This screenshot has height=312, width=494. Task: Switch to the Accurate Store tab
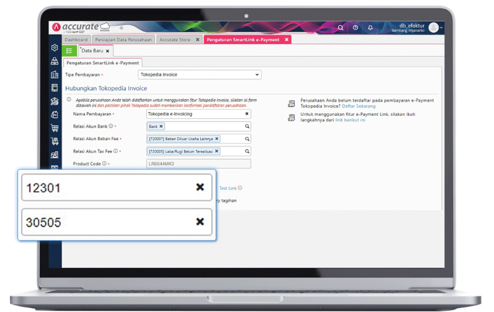point(175,40)
